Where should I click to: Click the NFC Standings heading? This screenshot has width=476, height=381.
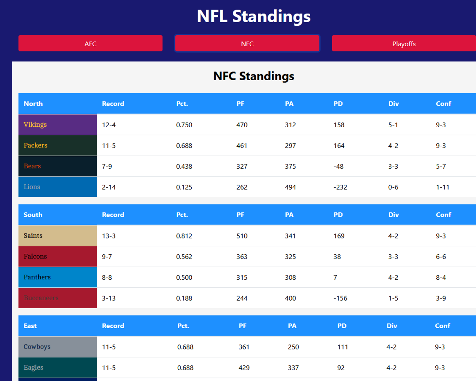[254, 76]
